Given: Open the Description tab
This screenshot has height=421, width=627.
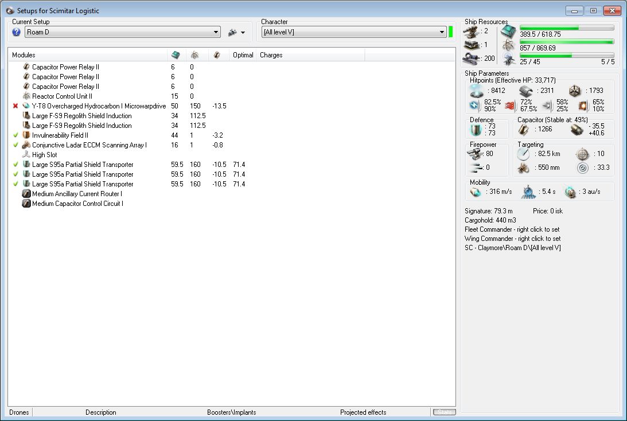Looking at the screenshot, I should (x=101, y=412).
